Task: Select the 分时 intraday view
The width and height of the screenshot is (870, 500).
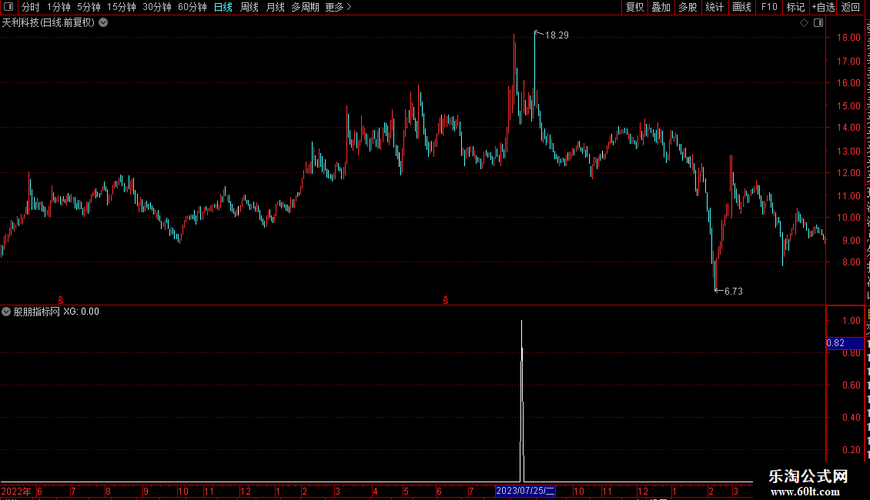Action: tap(31, 7)
